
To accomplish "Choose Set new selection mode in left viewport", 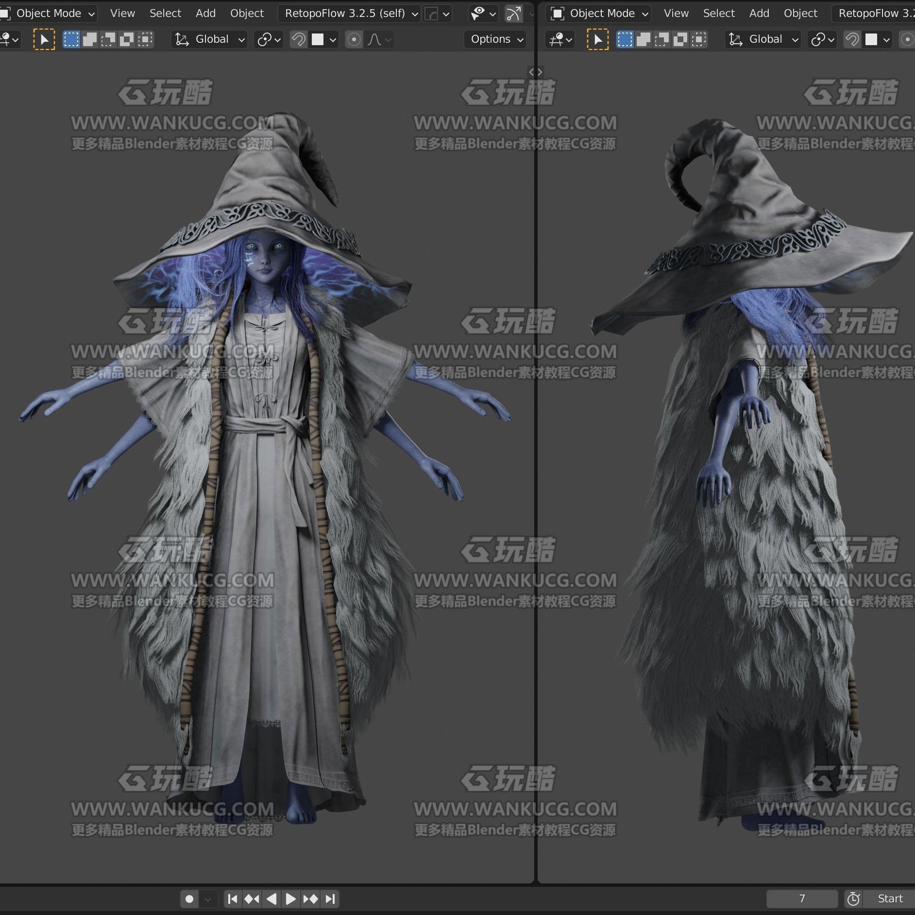I will pos(71,39).
